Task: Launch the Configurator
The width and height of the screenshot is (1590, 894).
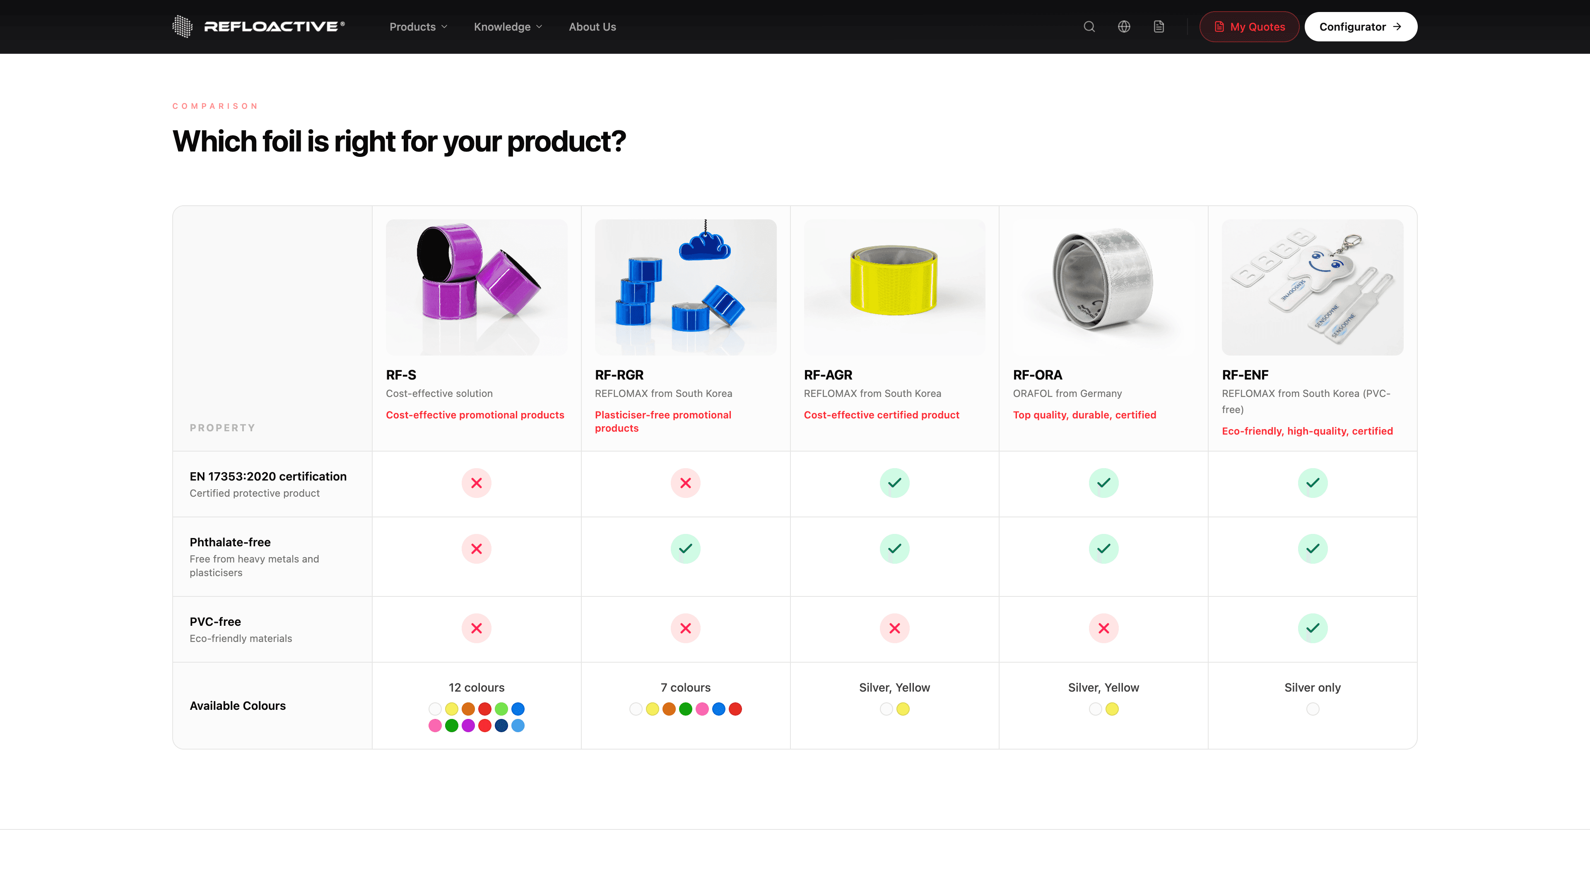Action: pos(1360,26)
